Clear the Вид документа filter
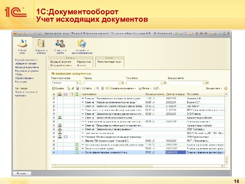The width and height of the screenshot is (245, 184). click(x=207, y=83)
